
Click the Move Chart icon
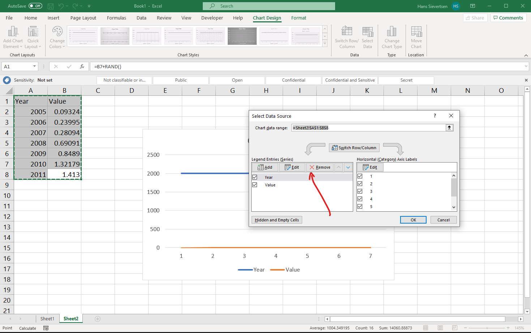416,31
